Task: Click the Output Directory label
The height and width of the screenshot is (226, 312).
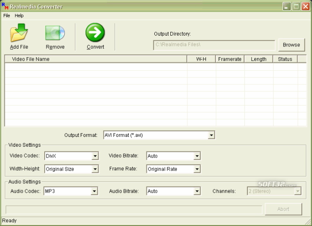Action: [172, 34]
